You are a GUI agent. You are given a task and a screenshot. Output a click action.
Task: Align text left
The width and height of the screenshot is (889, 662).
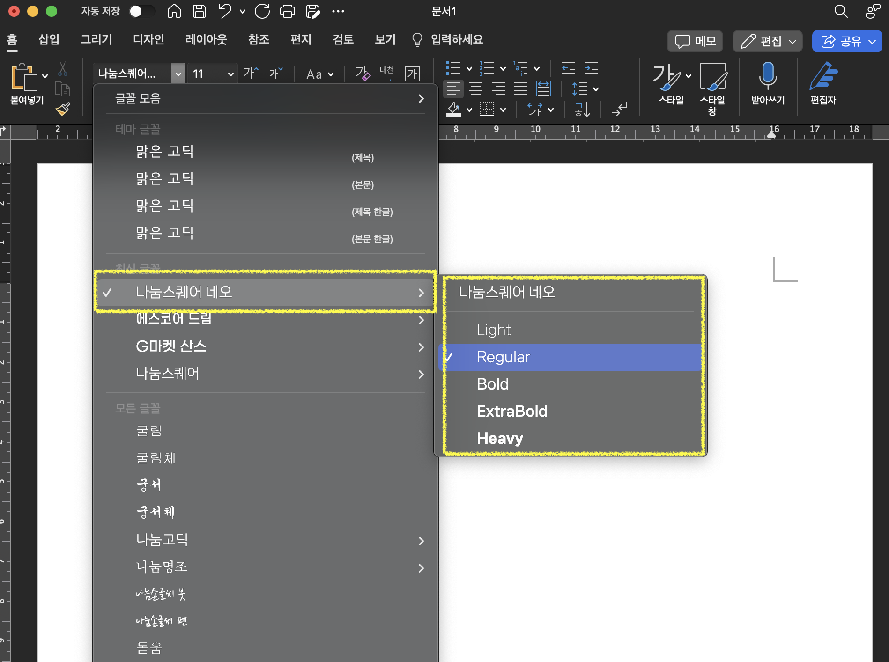453,88
